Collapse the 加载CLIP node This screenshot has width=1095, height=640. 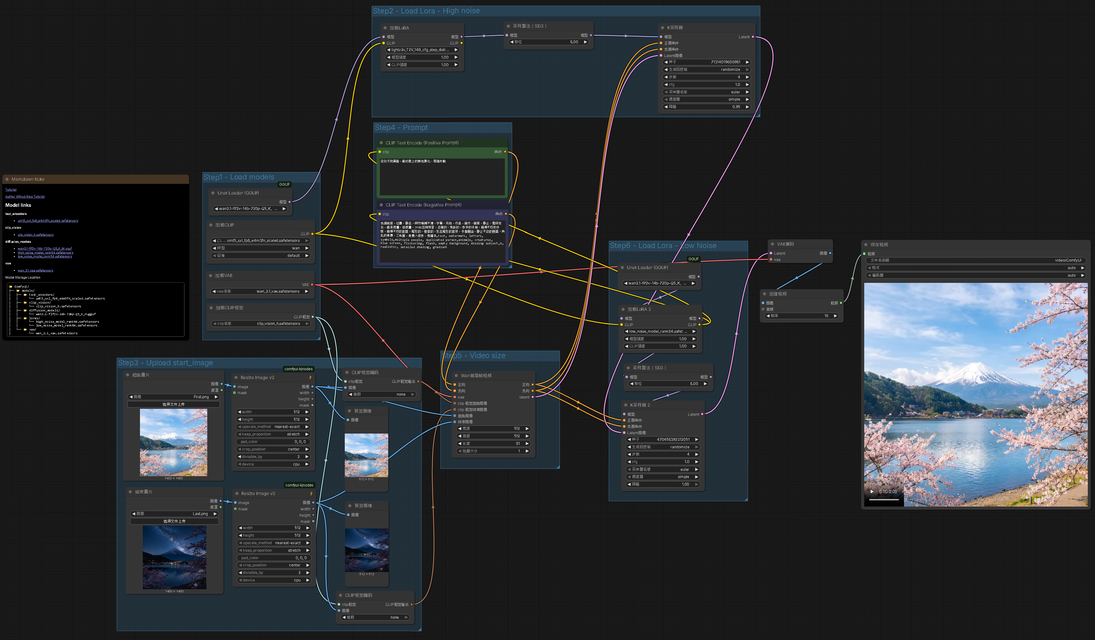click(211, 225)
